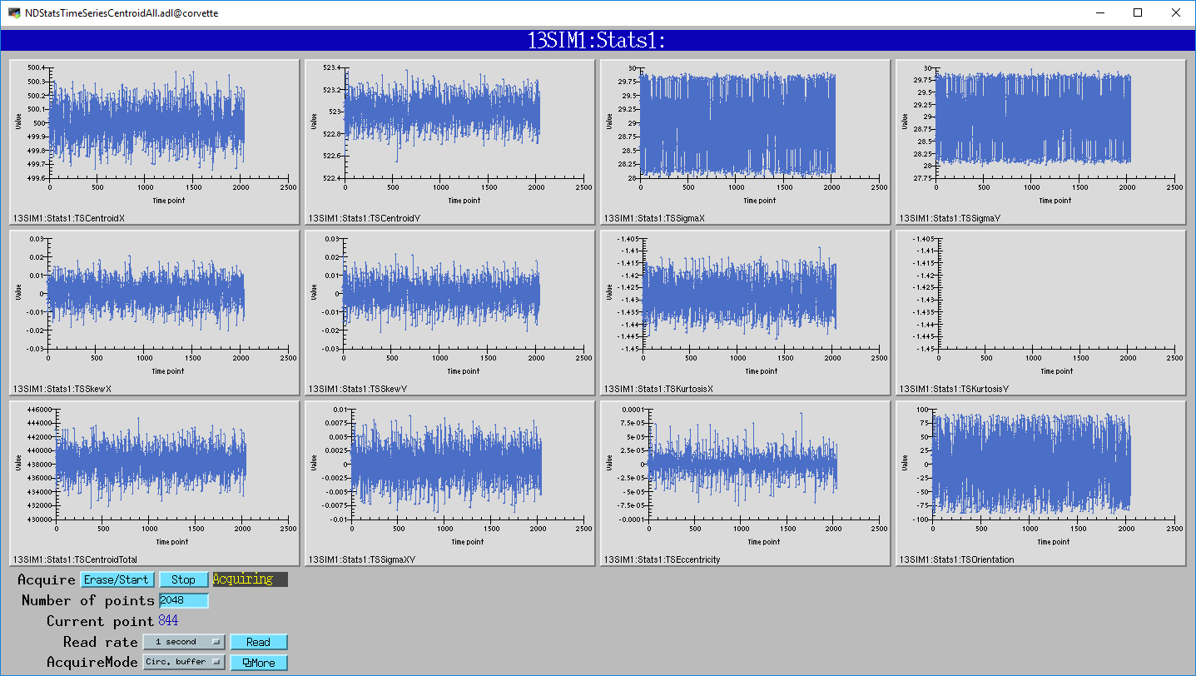Click the 13SIM1:Stats1:TSSkewY label
The height and width of the screenshot is (676, 1196).
[358, 389]
